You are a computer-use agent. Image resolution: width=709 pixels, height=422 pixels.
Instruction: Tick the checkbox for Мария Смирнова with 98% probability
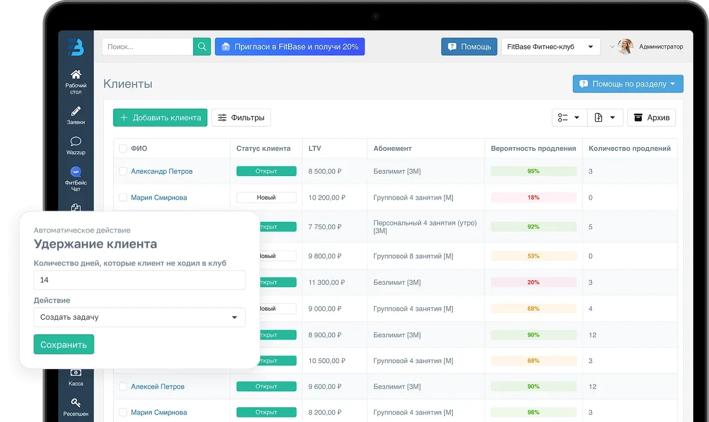tap(123, 413)
